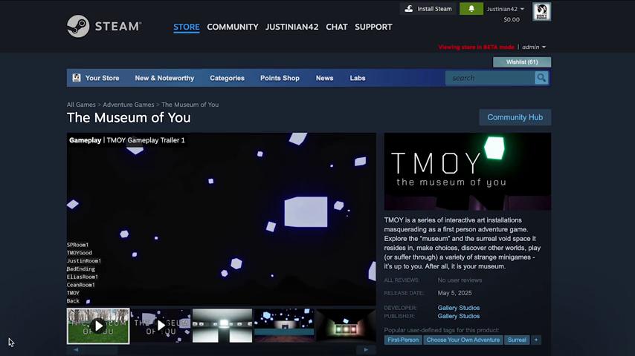635x356 pixels.
Task: Open developer Gallery Studios link
Action: [x=459, y=308]
